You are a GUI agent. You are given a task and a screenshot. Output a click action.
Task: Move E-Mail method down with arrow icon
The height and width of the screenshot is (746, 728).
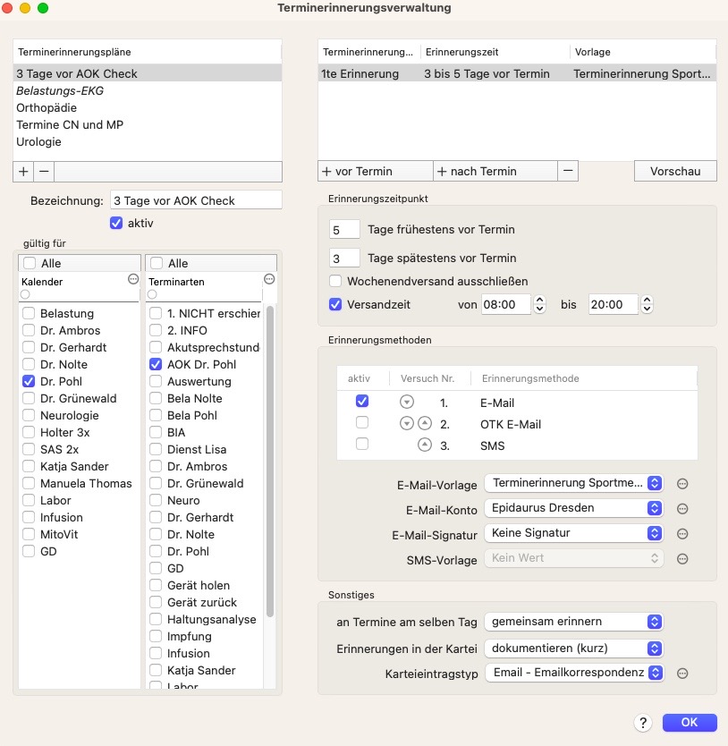coord(406,402)
